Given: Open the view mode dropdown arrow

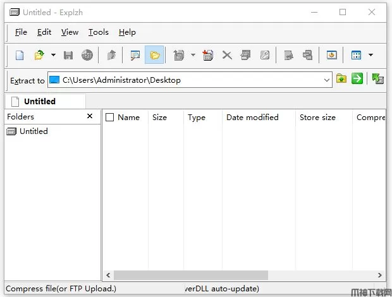Looking at the screenshot, I should tap(371, 56).
